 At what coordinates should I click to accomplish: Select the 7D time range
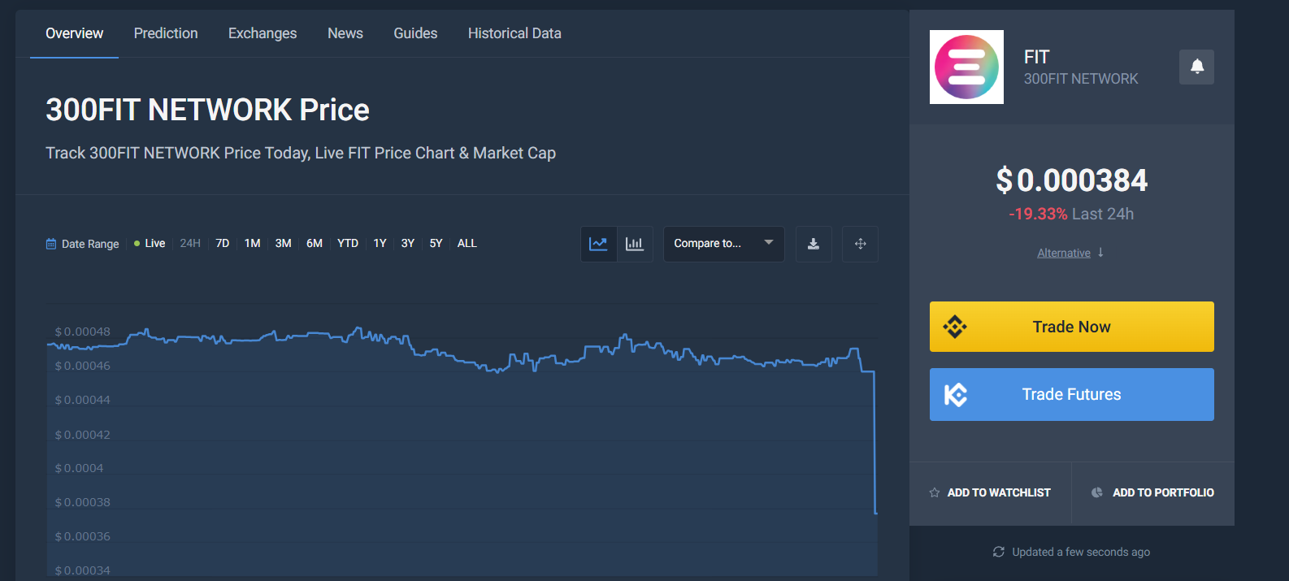click(x=222, y=244)
